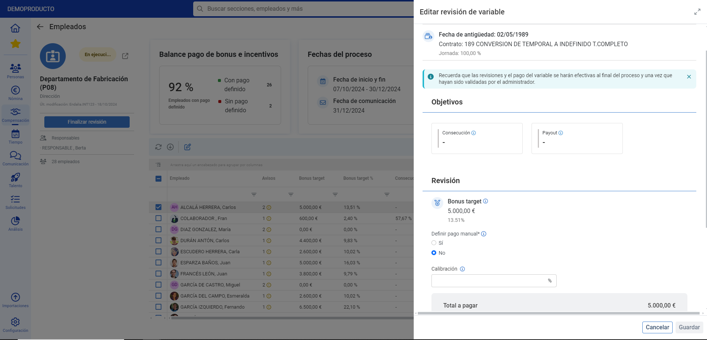
Task: Show info for Definir pago manual
Action: coord(484,234)
